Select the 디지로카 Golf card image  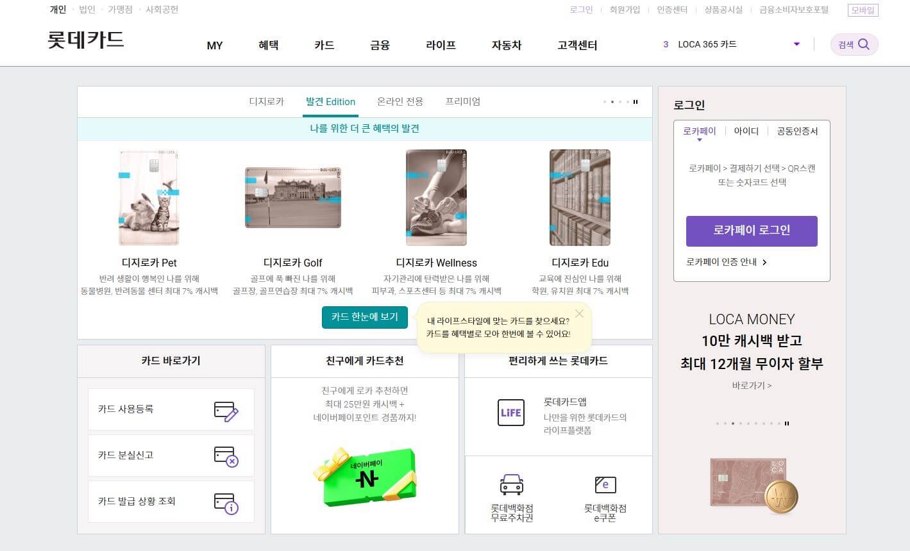point(293,197)
